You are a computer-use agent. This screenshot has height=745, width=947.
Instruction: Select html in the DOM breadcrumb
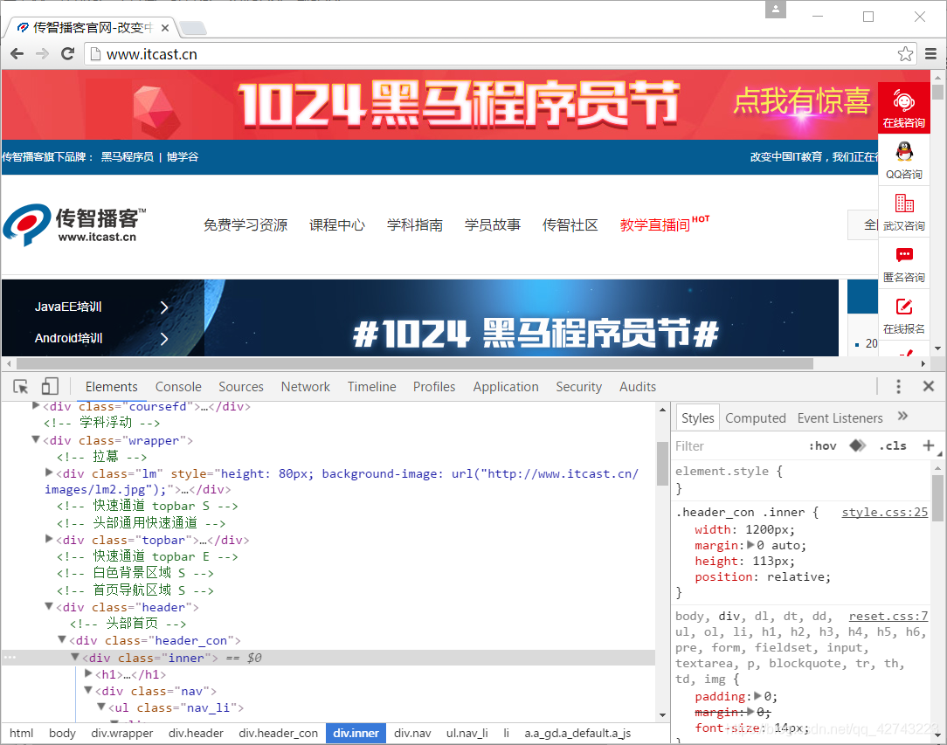point(21,733)
